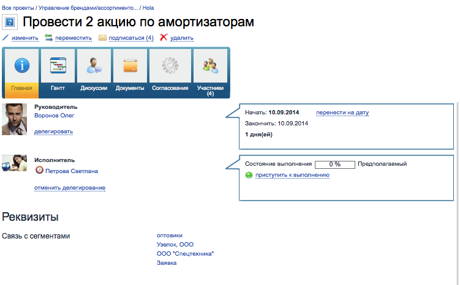Click the envelope subscribe icon

pos(102,38)
